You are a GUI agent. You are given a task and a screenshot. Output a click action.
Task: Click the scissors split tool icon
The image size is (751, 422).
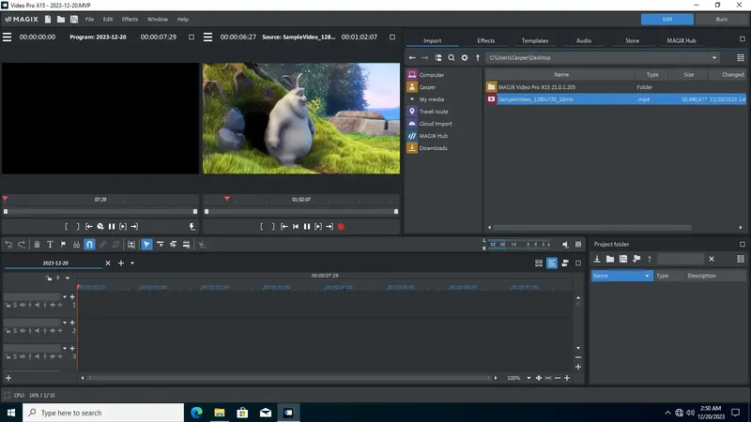click(202, 245)
